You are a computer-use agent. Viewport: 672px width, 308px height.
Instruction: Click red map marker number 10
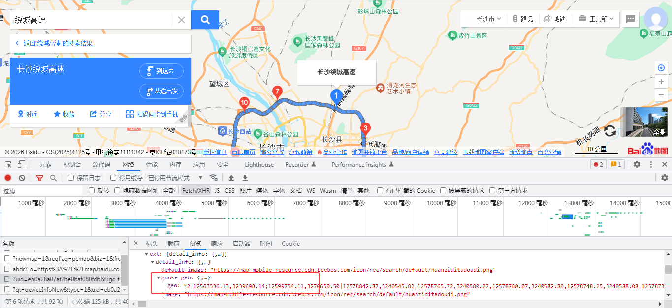pos(244,103)
